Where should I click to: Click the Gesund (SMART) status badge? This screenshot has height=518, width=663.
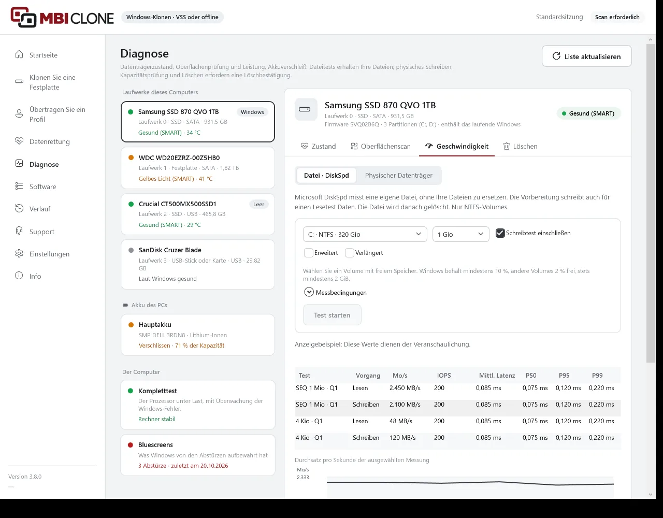pyautogui.click(x=589, y=113)
